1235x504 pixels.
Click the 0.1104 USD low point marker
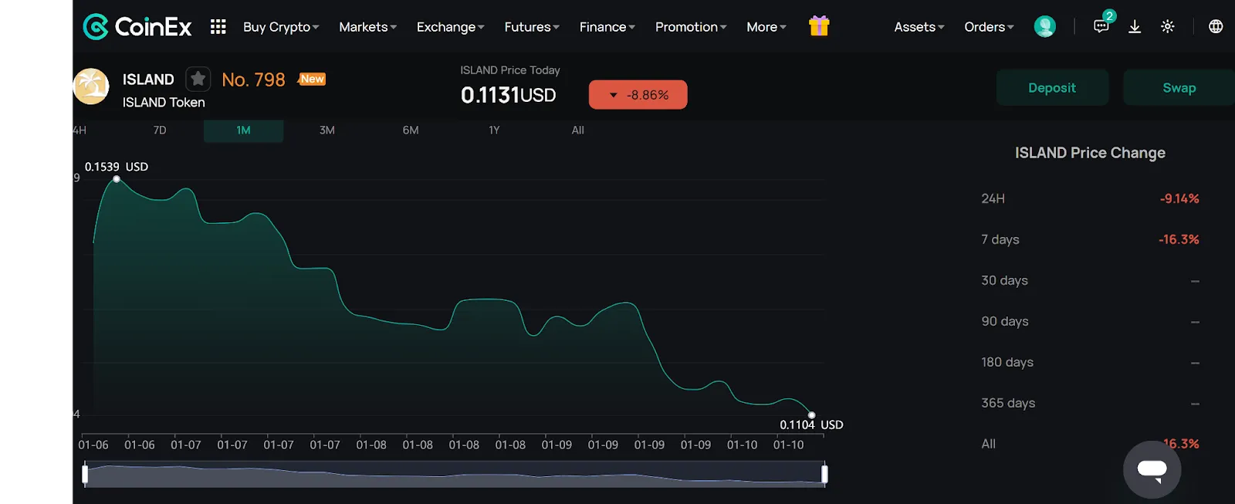click(811, 415)
